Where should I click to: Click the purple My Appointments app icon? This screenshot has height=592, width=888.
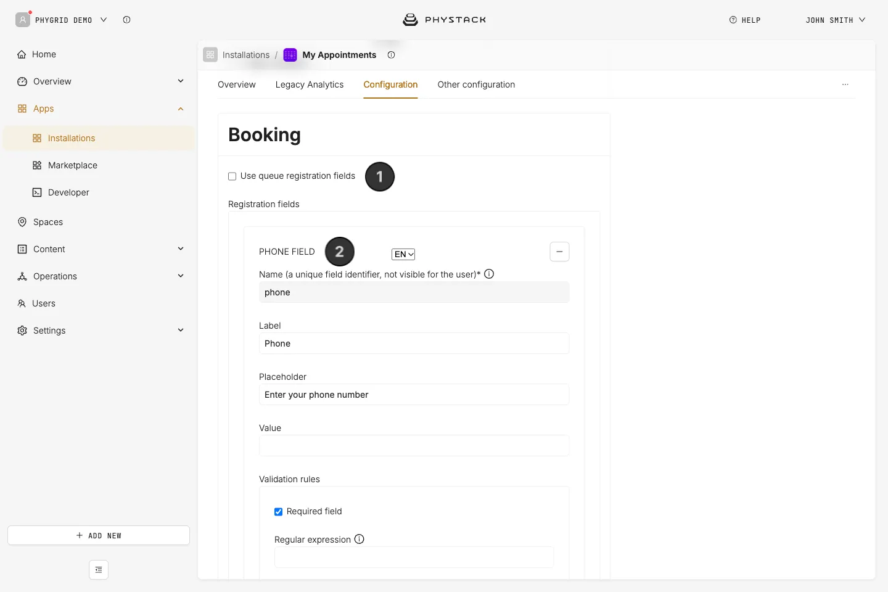point(290,55)
